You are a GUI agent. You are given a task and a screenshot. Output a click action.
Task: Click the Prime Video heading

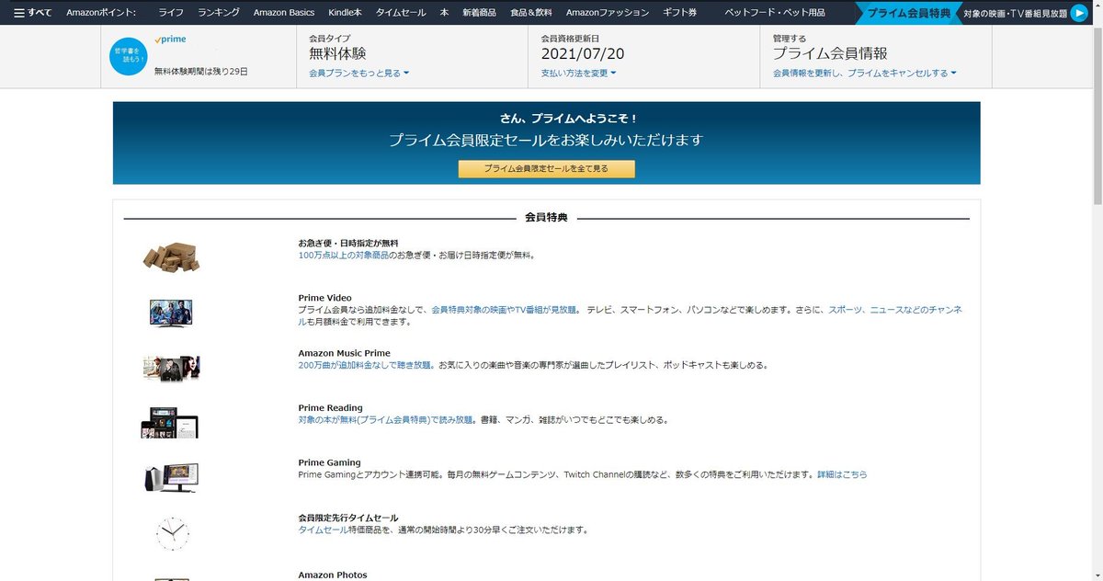[x=324, y=298]
